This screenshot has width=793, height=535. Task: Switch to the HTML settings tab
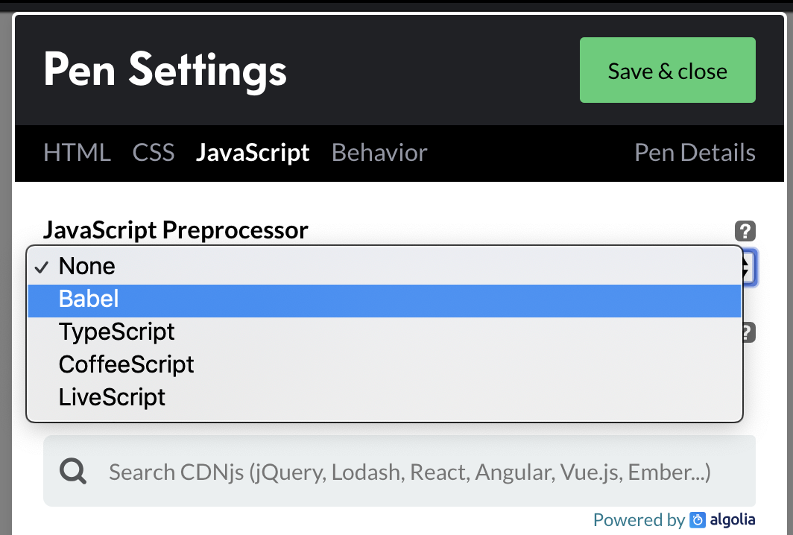tap(77, 153)
